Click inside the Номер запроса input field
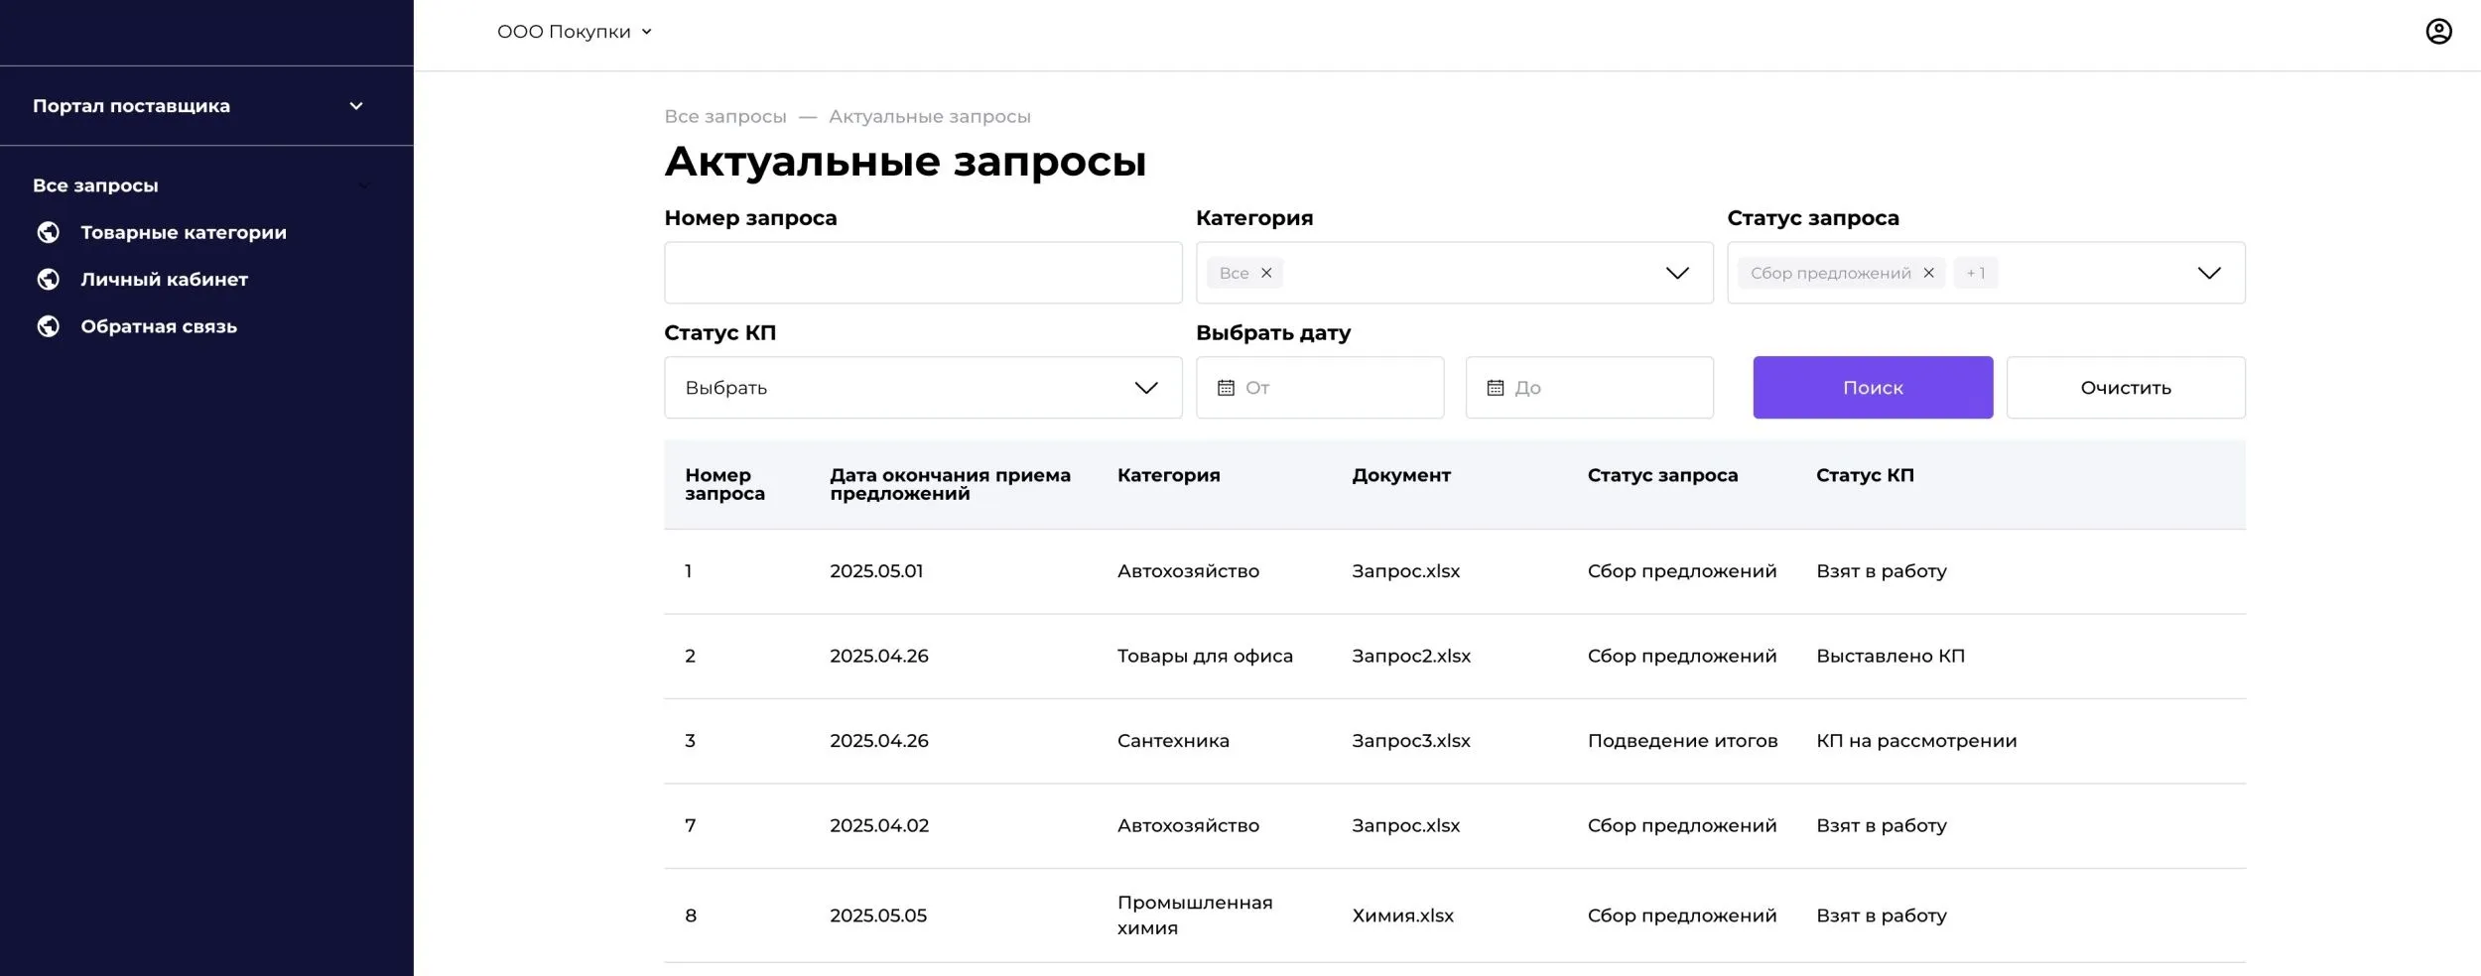This screenshot has height=976, width=2481. point(922,273)
